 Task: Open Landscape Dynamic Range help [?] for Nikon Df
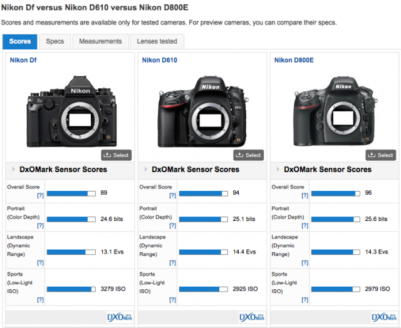coord(40,263)
